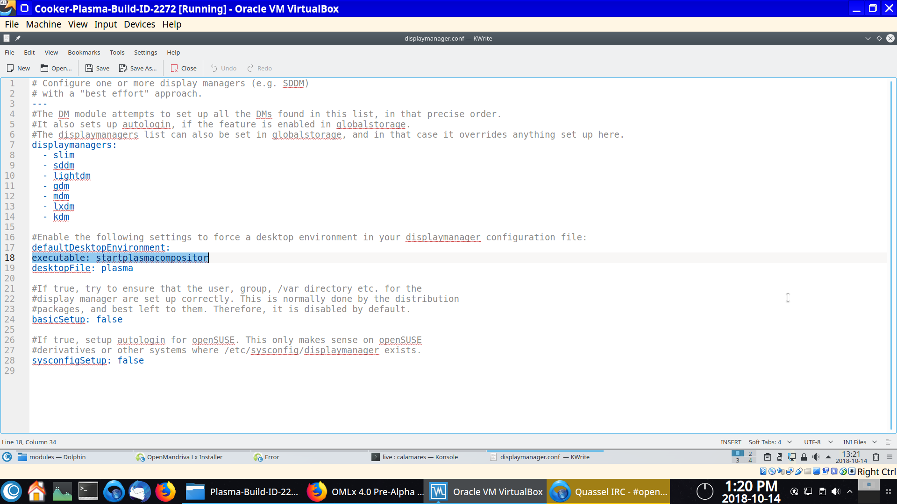
Task: Switch to virtual desktop 2 in pager
Action: [x=750, y=454]
